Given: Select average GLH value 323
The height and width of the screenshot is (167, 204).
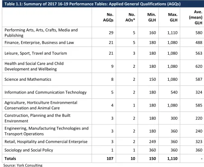Looking at the screenshot, I should tap(199, 142).
